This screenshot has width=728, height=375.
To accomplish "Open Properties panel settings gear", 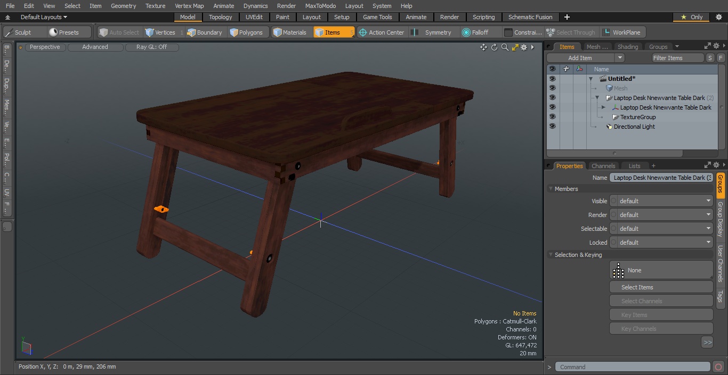I will (716, 165).
